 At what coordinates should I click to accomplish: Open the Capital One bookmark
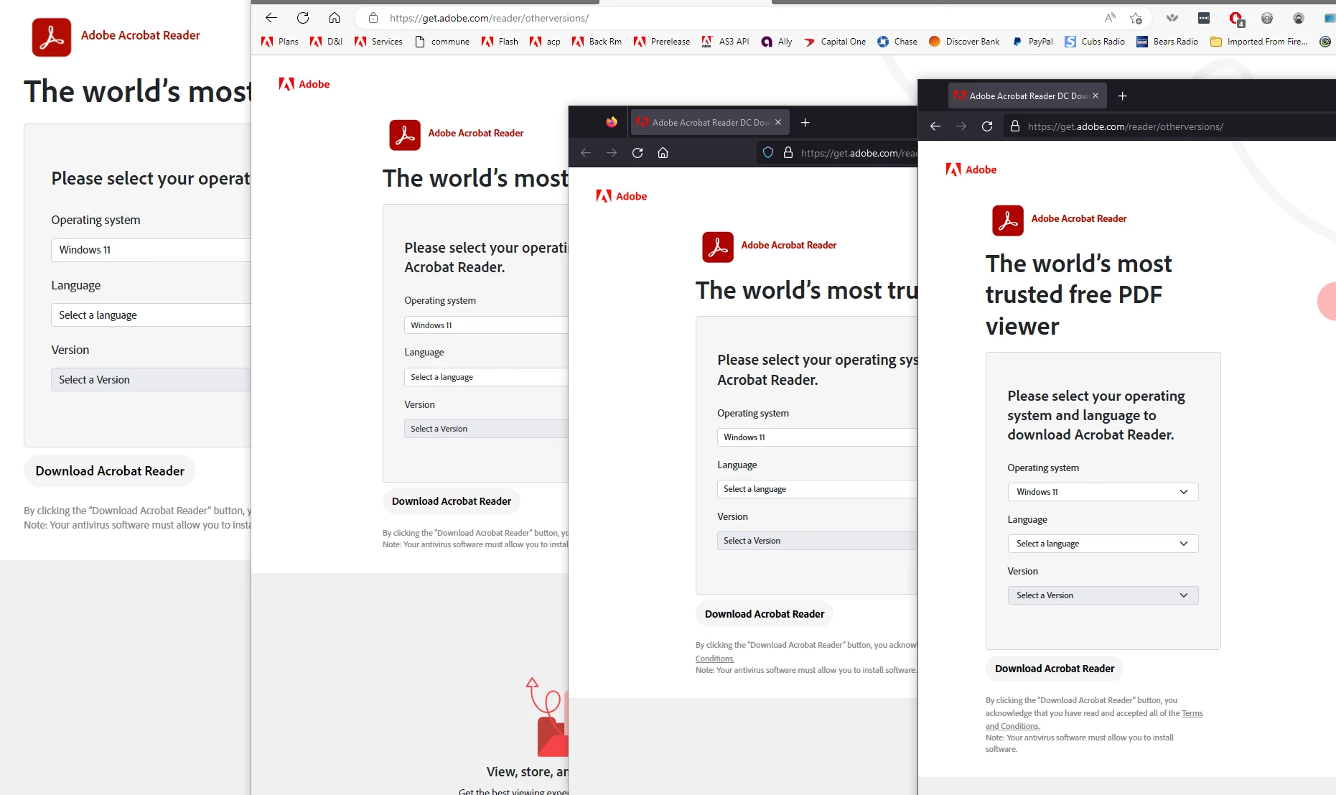click(x=835, y=42)
